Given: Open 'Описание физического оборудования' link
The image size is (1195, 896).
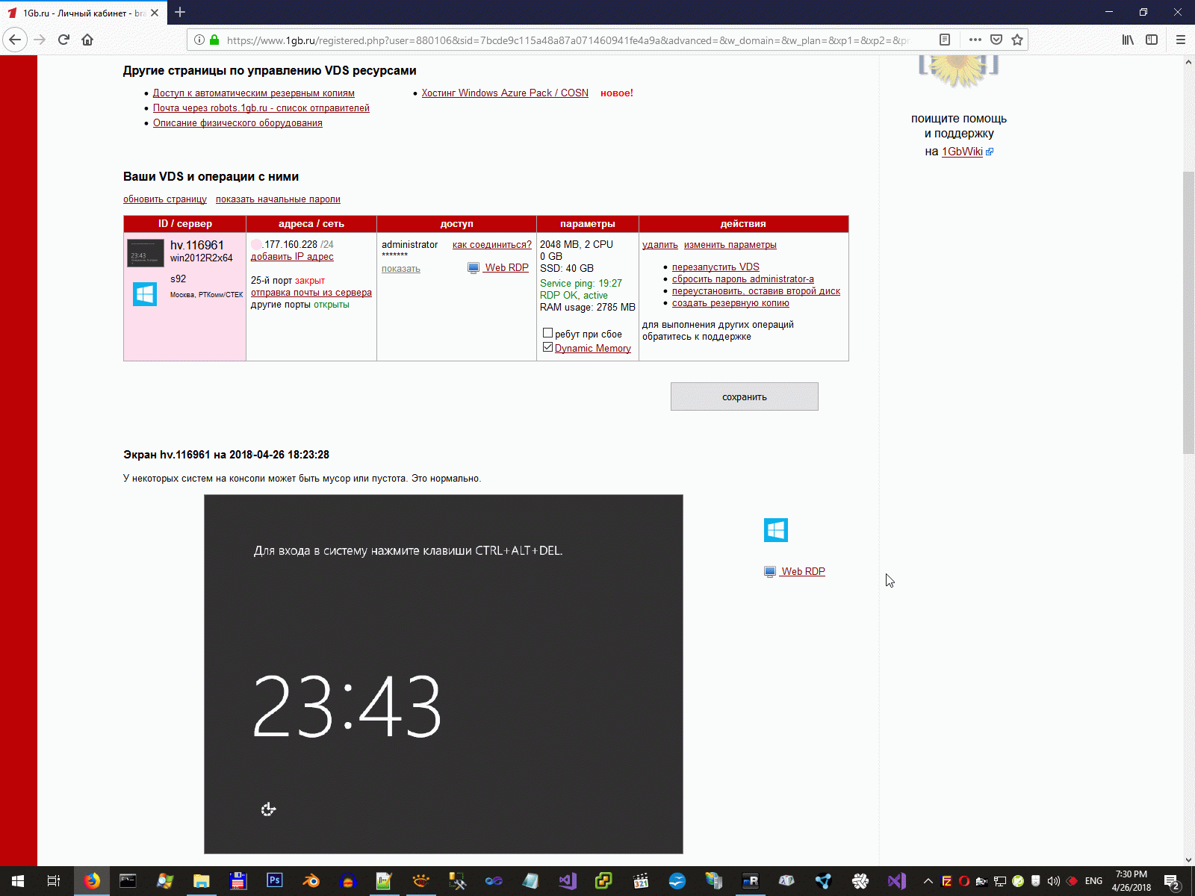Looking at the screenshot, I should click(x=238, y=123).
